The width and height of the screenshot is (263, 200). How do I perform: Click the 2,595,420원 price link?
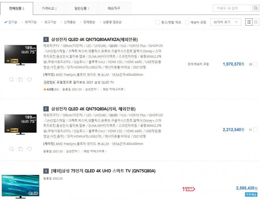tap(247, 188)
